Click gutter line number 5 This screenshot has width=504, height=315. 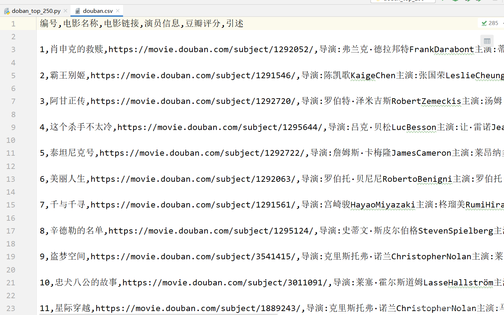tap(13, 75)
